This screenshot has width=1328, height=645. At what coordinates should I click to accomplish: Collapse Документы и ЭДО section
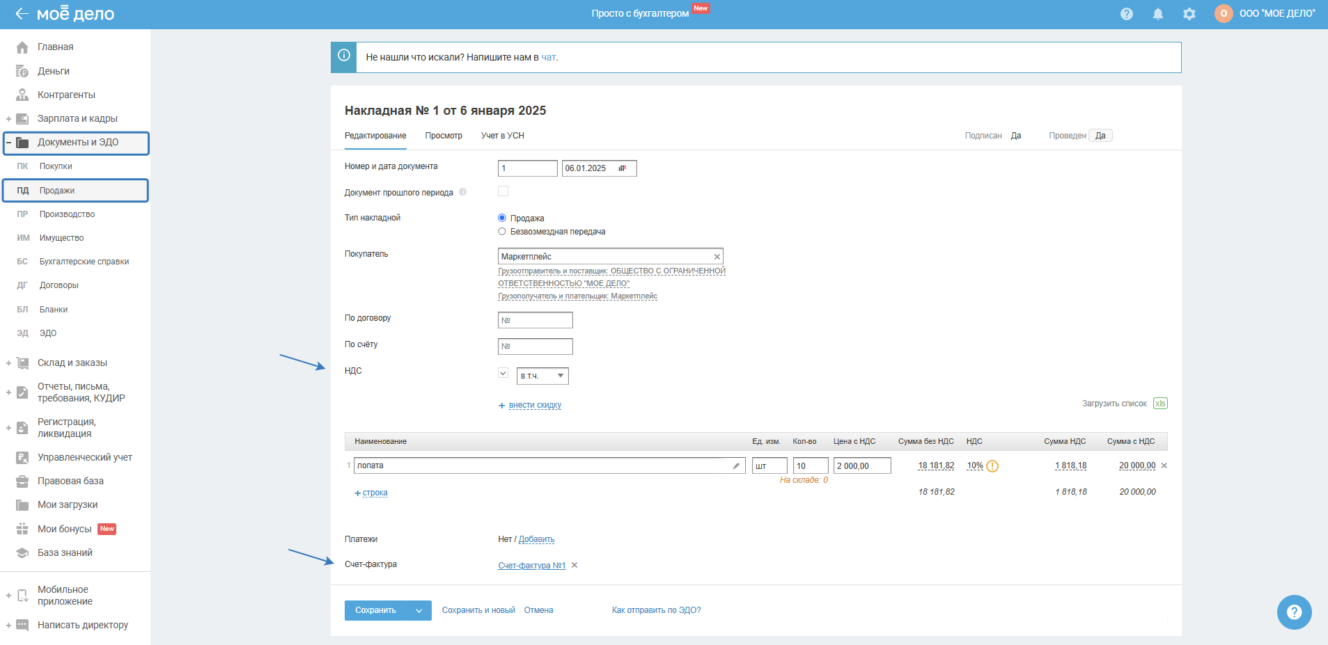coord(8,143)
